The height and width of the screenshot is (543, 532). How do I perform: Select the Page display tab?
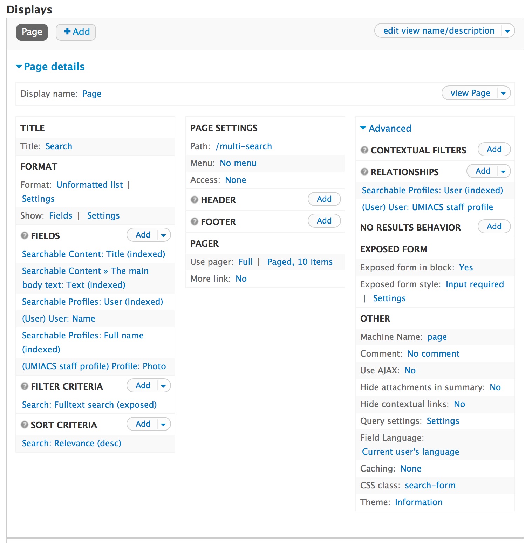32,32
